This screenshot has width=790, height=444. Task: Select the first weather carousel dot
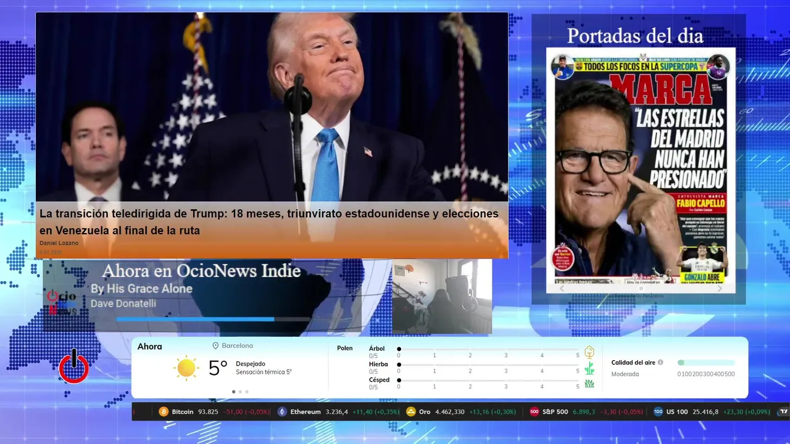(x=233, y=392)
